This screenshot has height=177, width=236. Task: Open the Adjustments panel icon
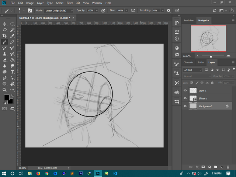click(177, 48)
